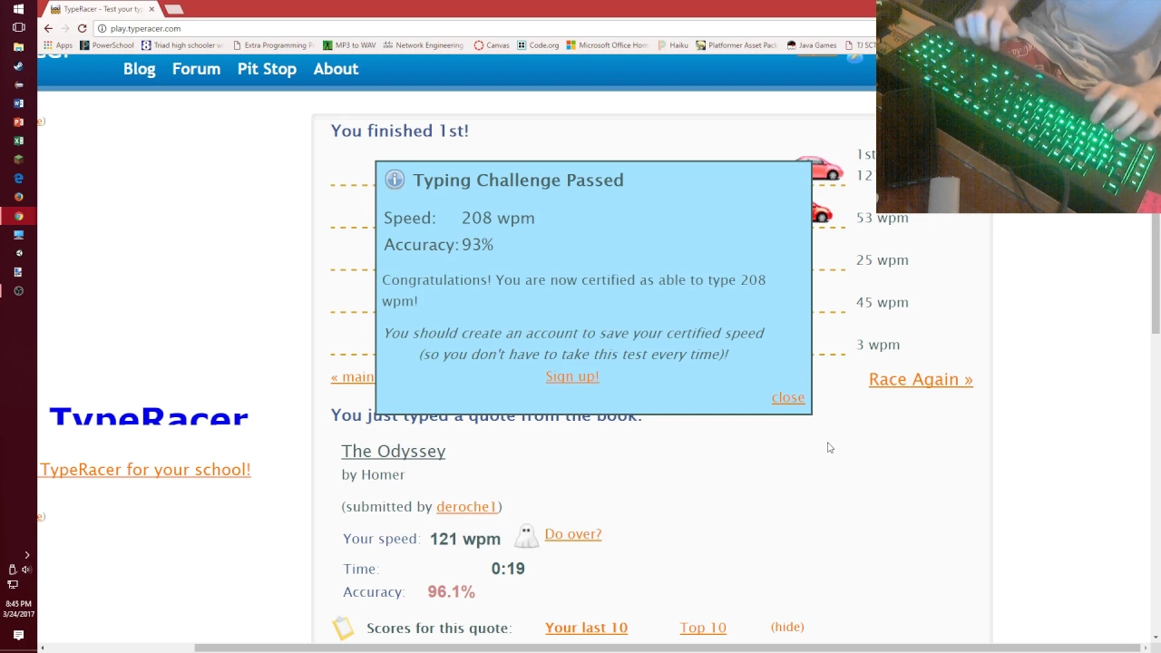Open the MP3 to WAV bookmark
The width and height of the screenshot is (1161, 653).
point(348,45)
